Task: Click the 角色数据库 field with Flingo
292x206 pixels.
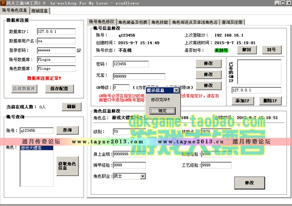Action: point(56,69)
